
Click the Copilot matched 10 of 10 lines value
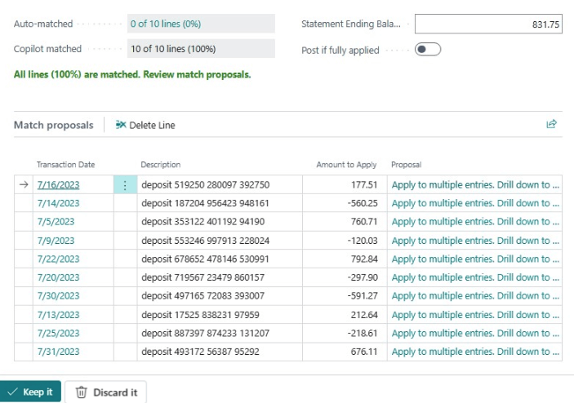pyautogui.click(x=201, y=49)
